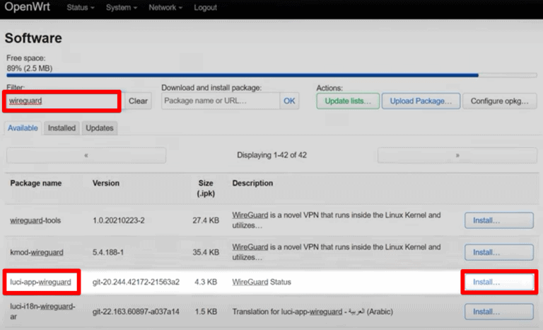Go to previous page of packages
This screenshot has height=330, width=543.
pos(86,155)
